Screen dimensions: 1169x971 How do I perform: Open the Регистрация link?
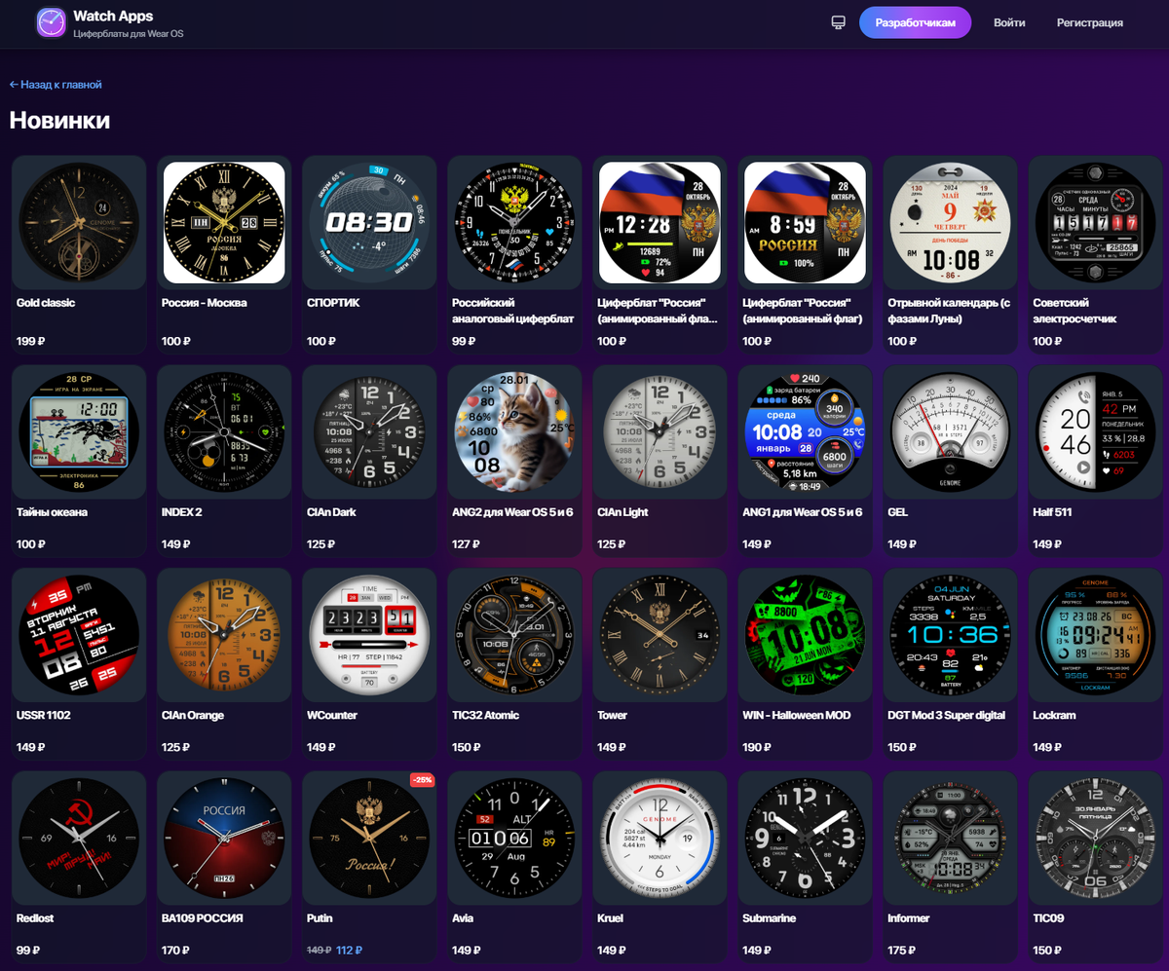point(1090,22)
